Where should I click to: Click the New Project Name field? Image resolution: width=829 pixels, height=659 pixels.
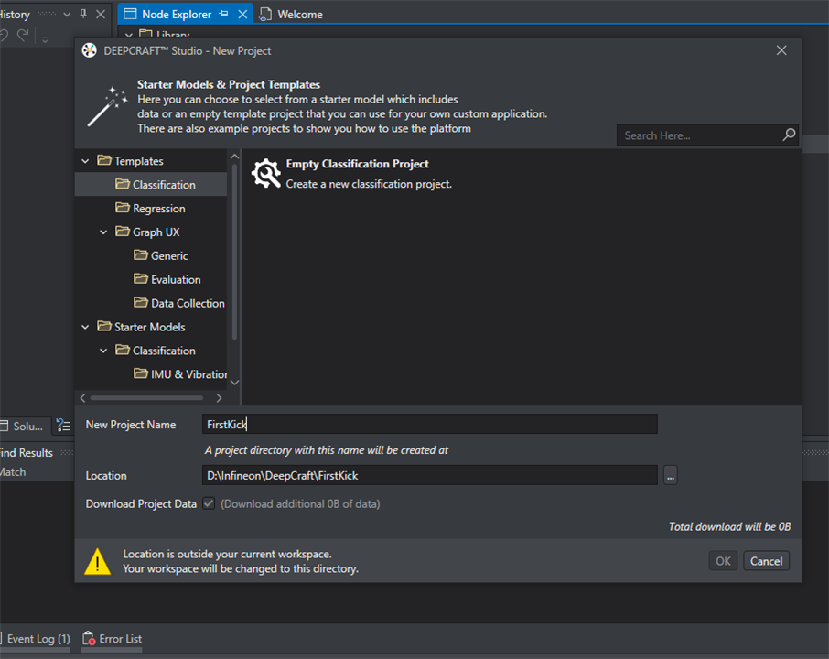pos(429,424)
